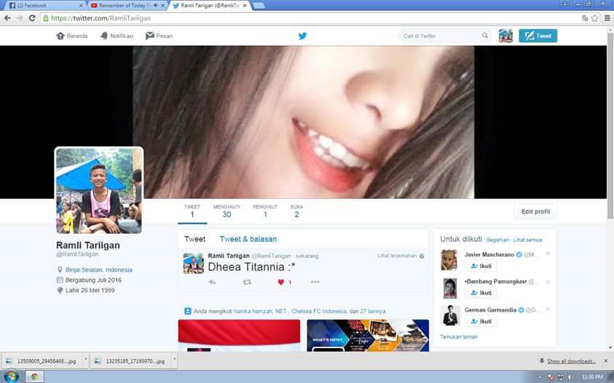
Task: Open the Suka 2 likes count
Action: coord(296,211)
